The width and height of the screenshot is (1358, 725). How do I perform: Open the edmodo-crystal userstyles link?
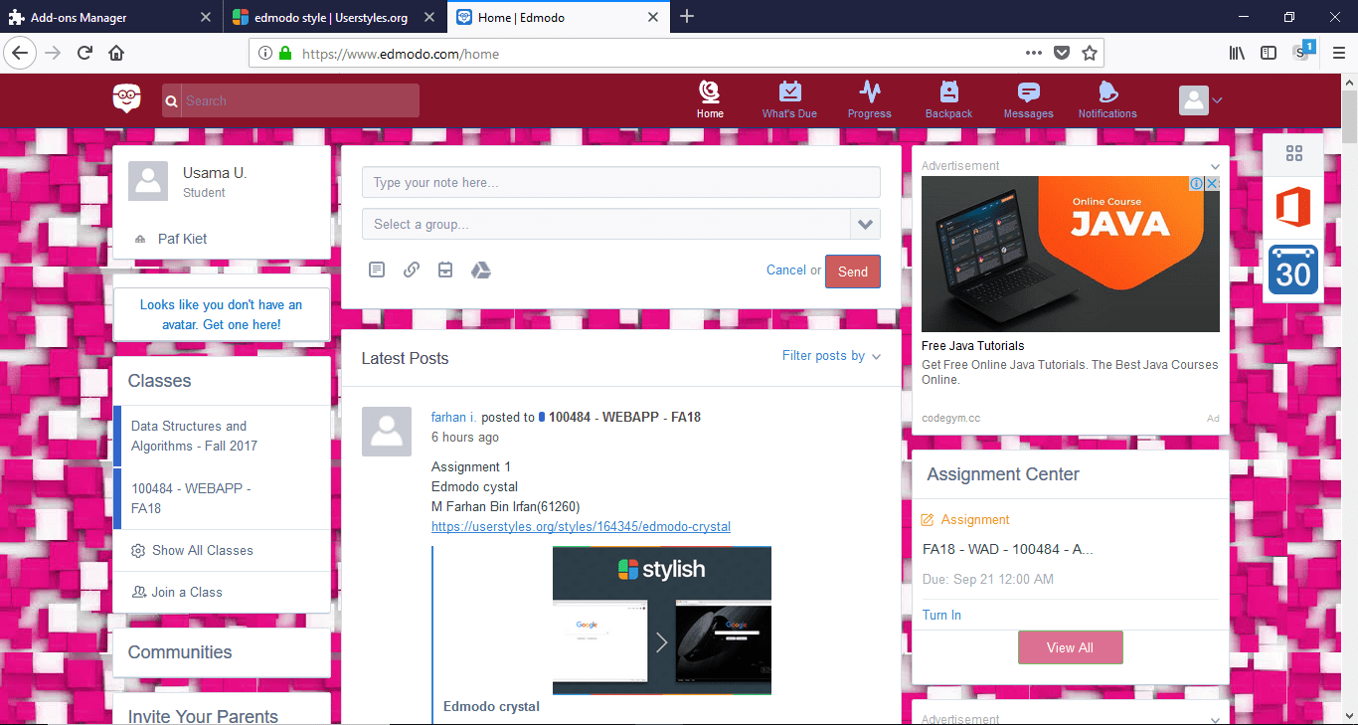581,526
